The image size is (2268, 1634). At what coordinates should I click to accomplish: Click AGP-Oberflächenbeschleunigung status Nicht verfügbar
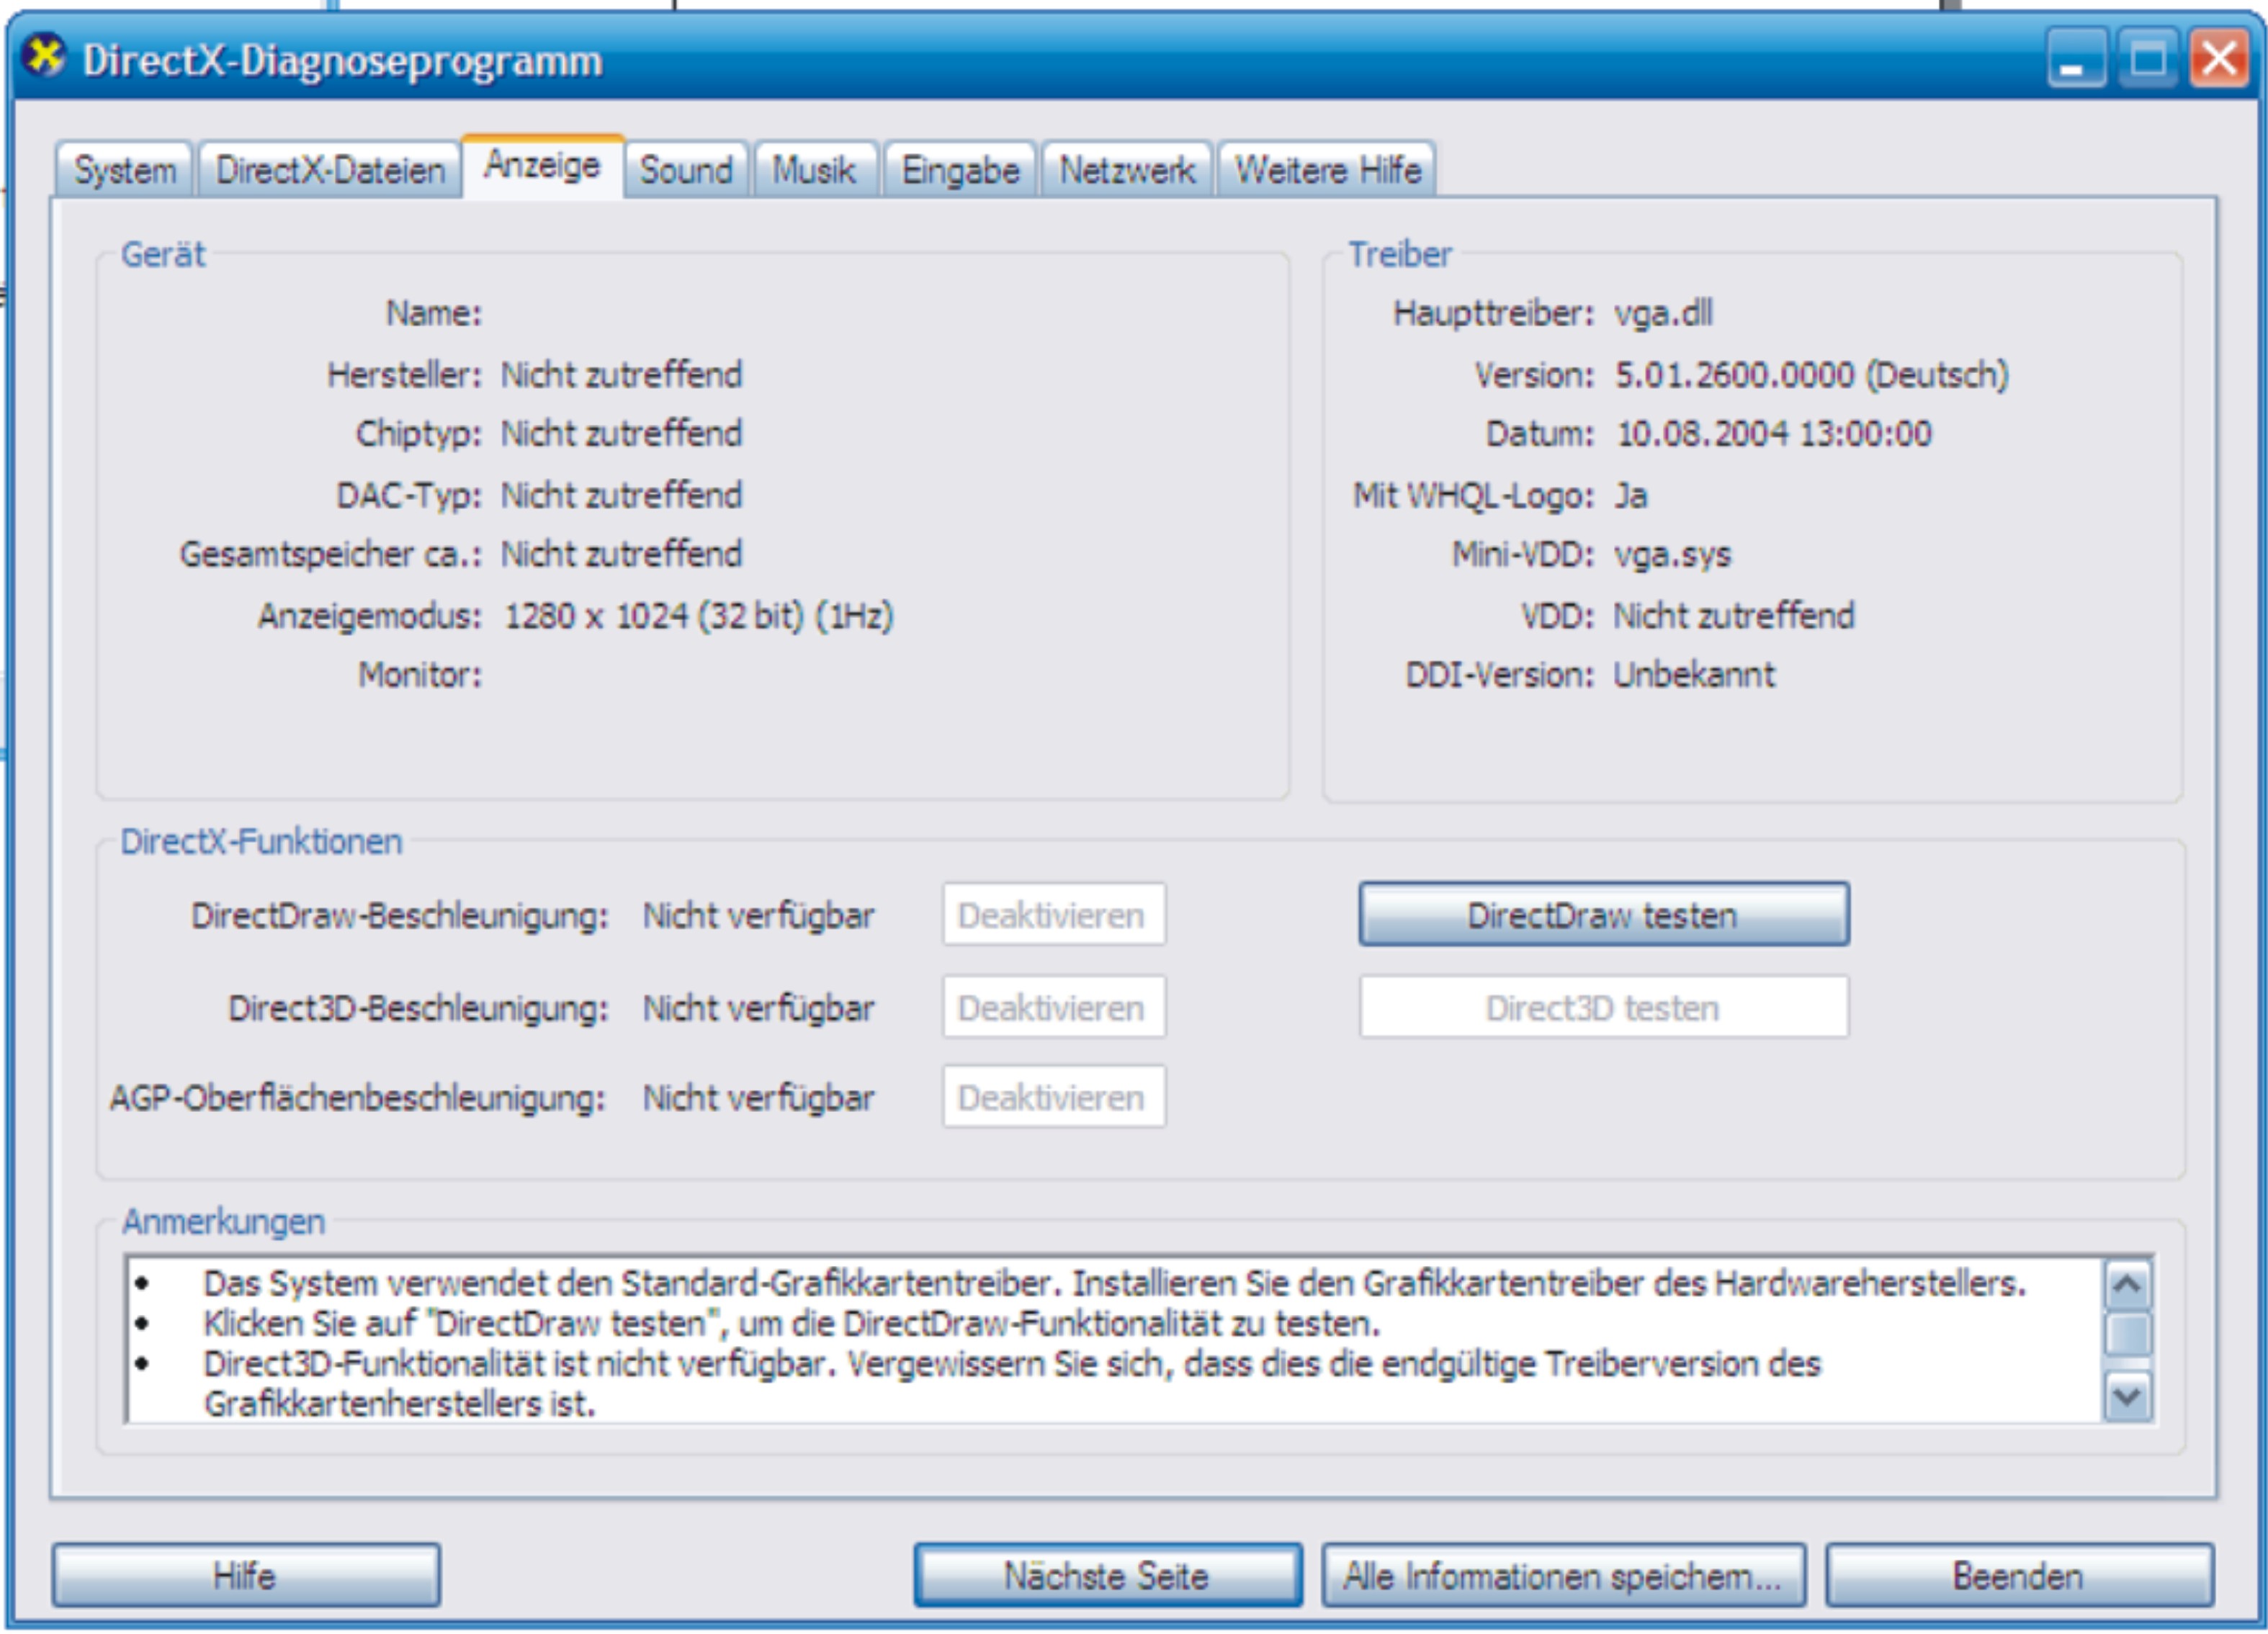click(758, 1098)
